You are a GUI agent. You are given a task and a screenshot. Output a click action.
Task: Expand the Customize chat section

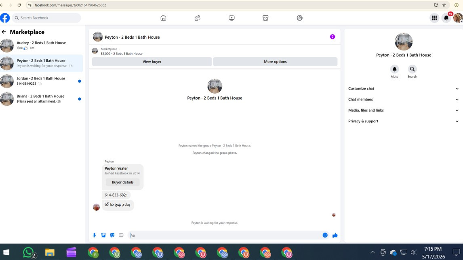tap(403, 88)
